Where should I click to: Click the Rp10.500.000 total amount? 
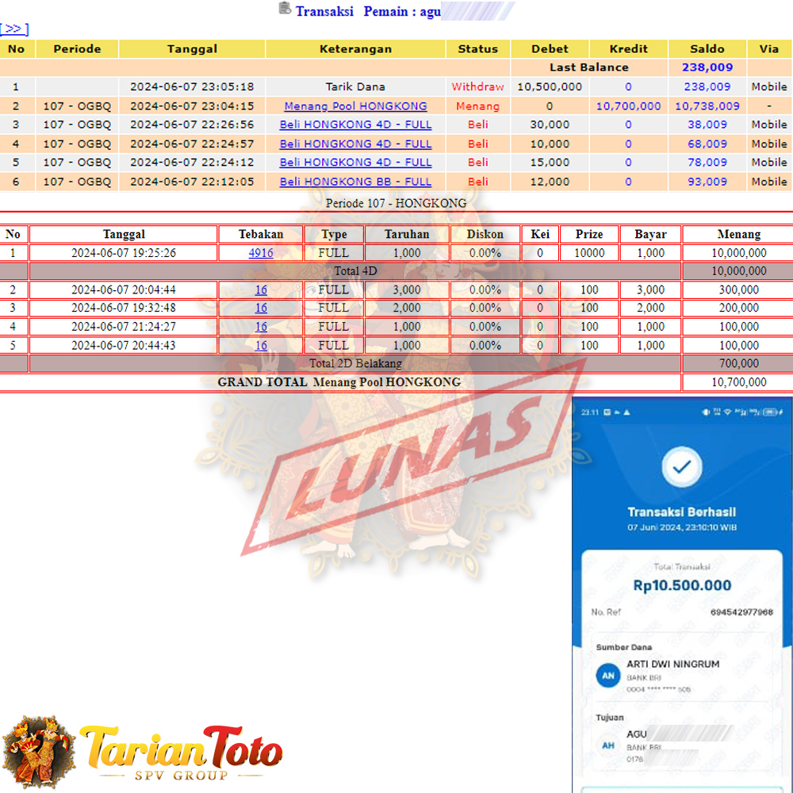tap(682, 585)
